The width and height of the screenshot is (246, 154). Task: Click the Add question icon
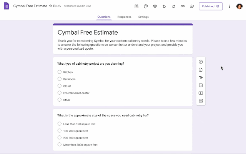[201, 62]
